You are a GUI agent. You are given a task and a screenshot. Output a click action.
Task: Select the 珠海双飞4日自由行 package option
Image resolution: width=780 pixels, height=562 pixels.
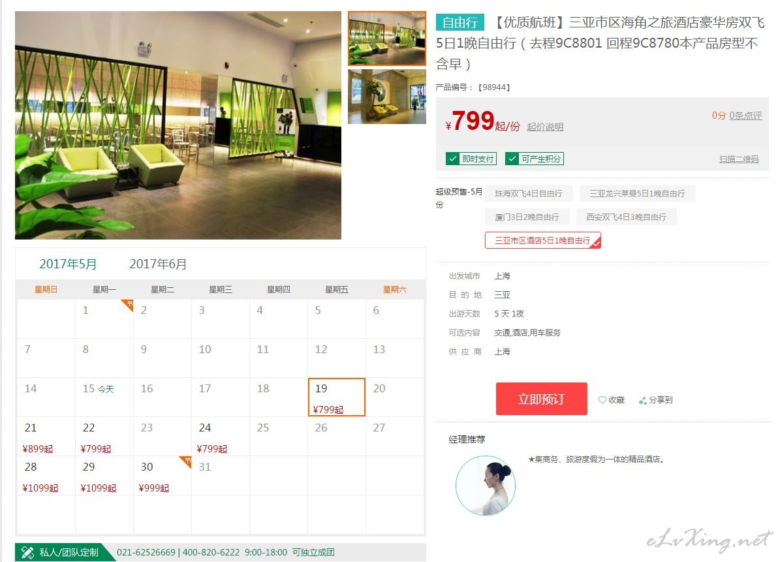click(x=528, y=193)
